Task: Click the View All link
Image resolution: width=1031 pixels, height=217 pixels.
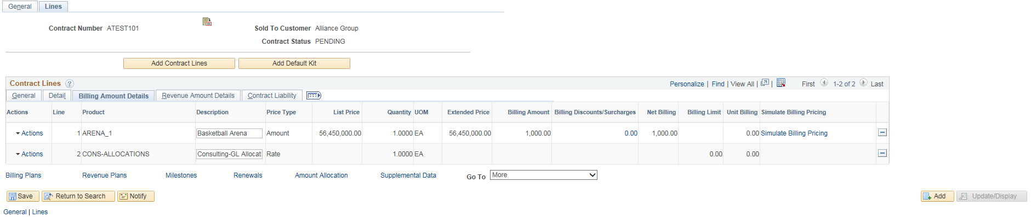Action: [x=742, y=84]
